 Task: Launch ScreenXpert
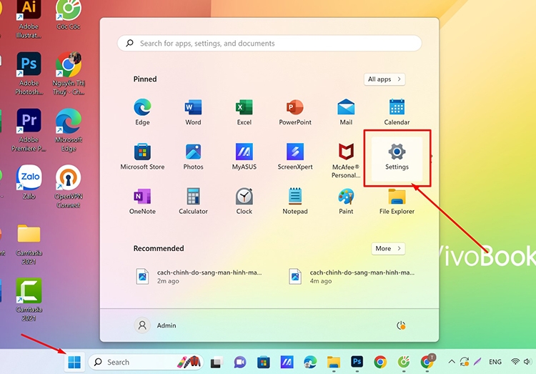tap(295, 157)
